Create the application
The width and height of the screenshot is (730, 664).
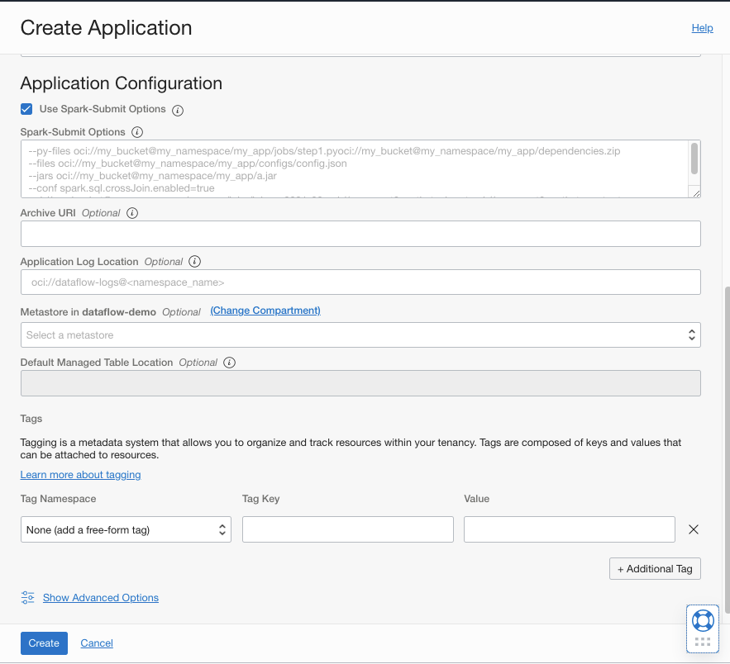pos(43,643)
